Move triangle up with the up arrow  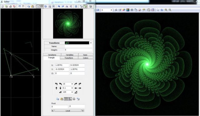(x=56, y=88)
